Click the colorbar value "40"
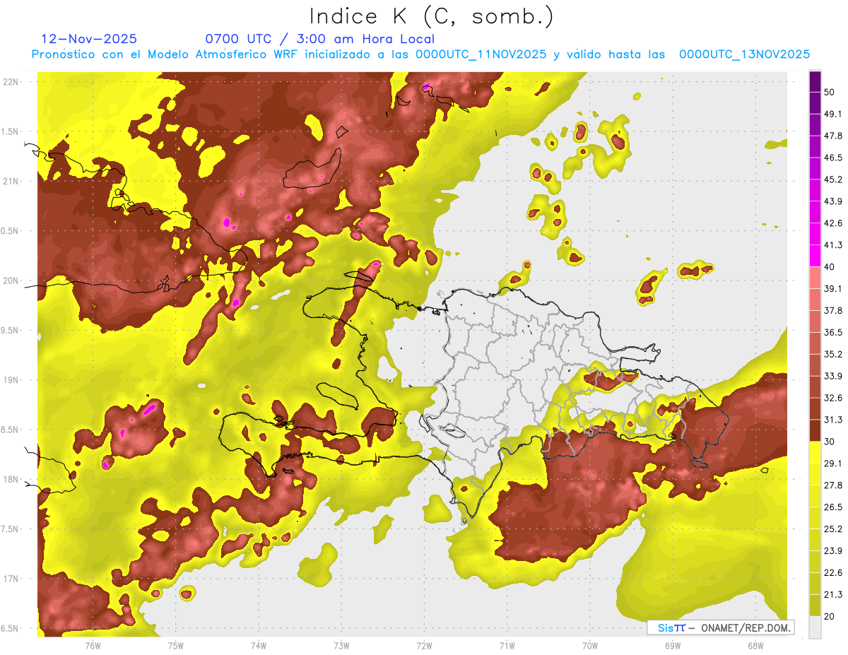This screenshot has width=848, height=655. [x=830, y=267]
